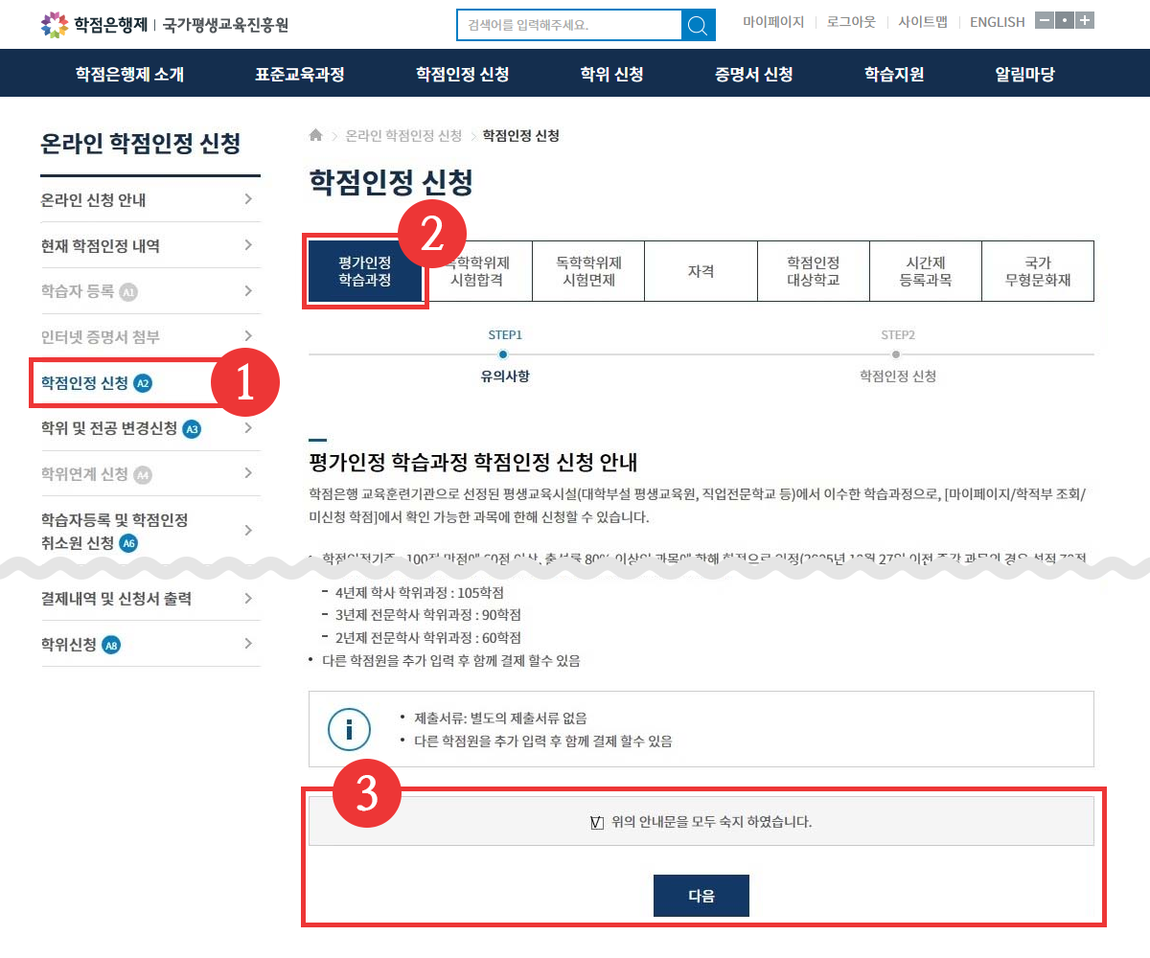1150x958 pixels.
Task: Check the 안내문 숙지 confirmation checkbox
Action: 598,822
